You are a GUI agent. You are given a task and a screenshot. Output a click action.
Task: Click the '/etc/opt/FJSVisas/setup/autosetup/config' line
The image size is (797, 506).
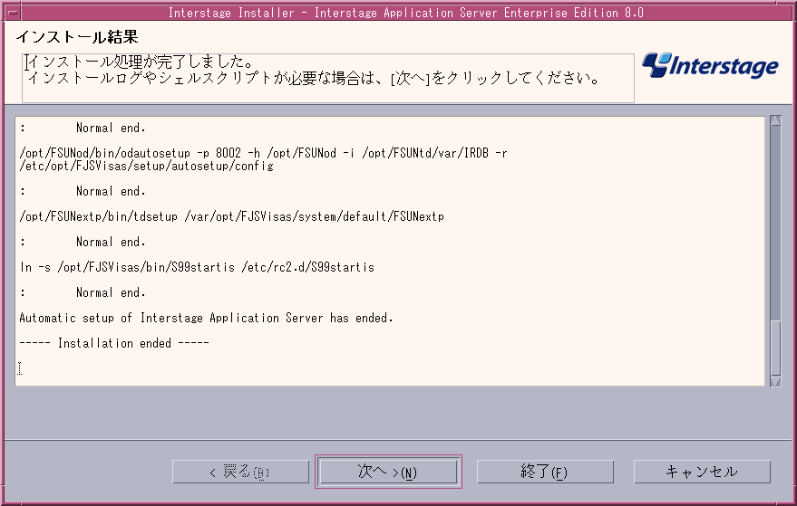tap(146, 166)
